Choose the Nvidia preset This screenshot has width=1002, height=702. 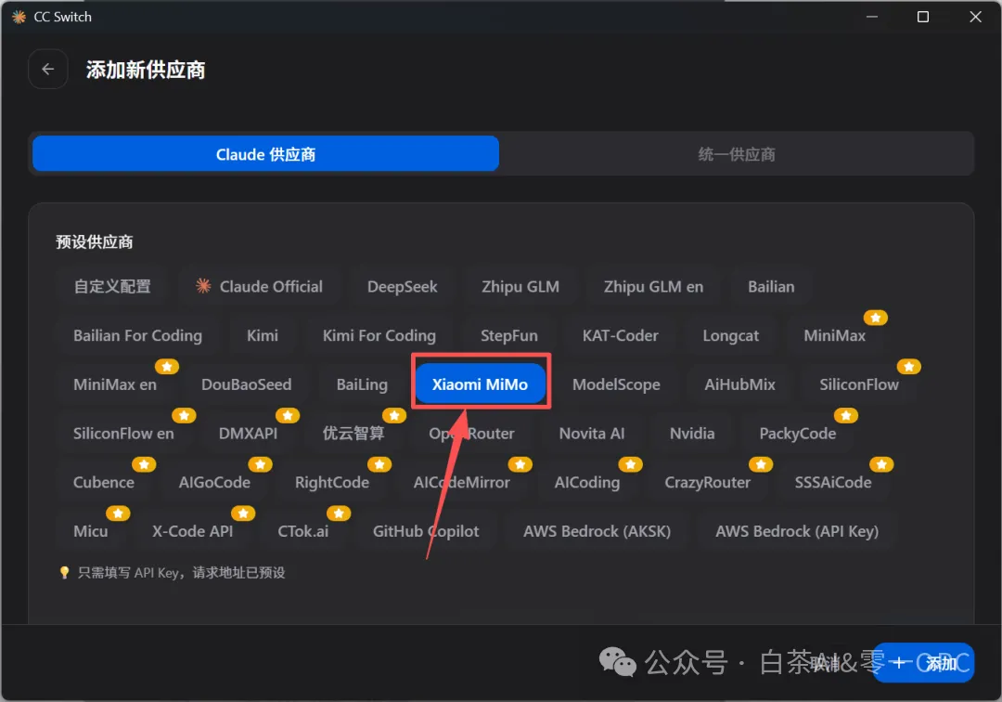pos(692,434)
